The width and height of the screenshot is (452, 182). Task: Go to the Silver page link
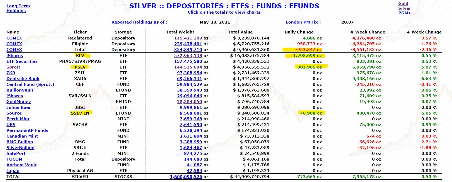pos(404,8)
